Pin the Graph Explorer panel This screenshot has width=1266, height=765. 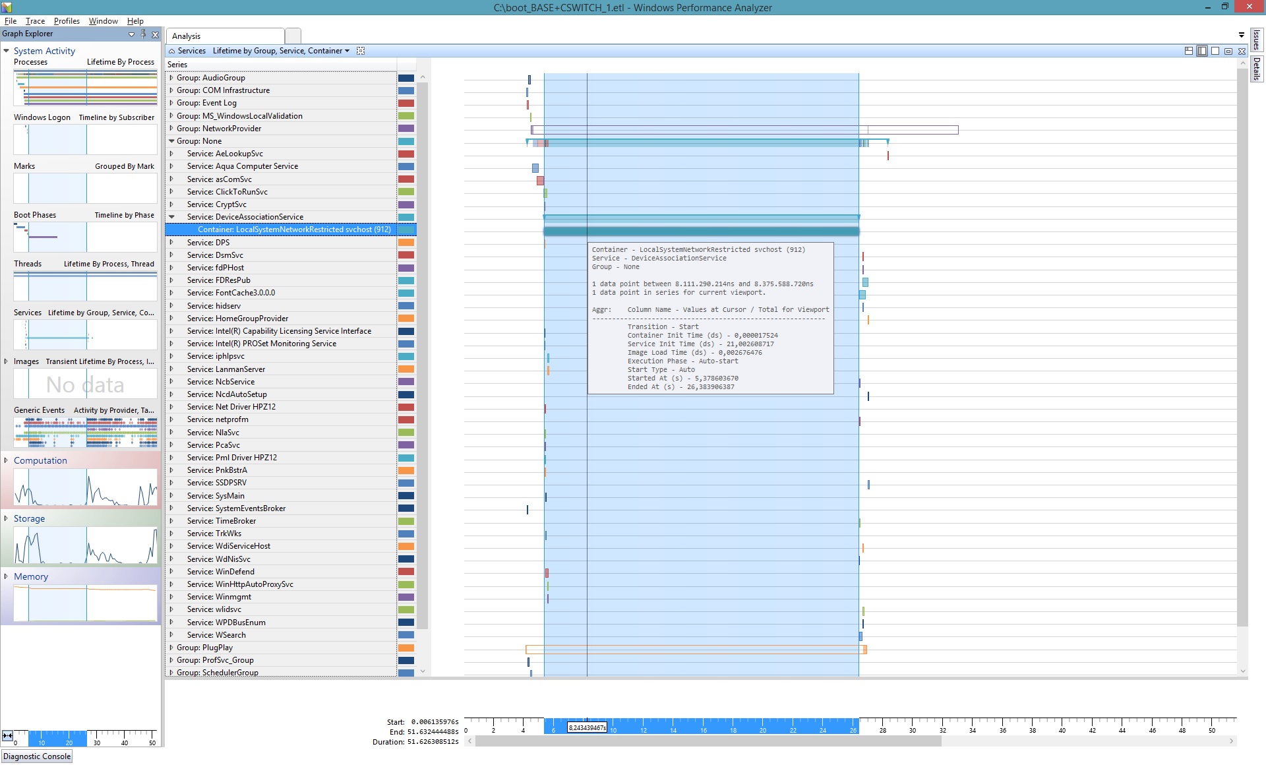click(x=143, y=34)
